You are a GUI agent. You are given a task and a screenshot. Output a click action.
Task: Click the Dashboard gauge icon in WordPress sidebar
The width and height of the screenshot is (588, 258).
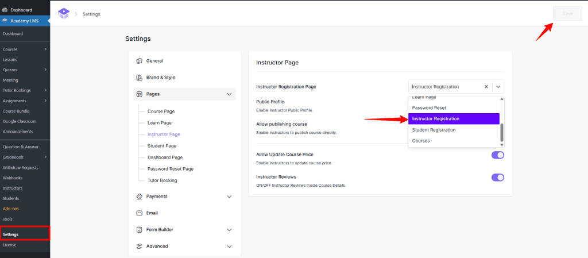coord(5,10)
